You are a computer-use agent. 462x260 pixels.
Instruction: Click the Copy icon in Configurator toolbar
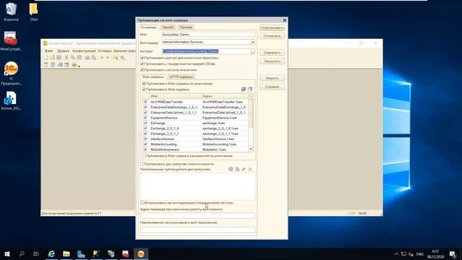click(x=73, y=58)
